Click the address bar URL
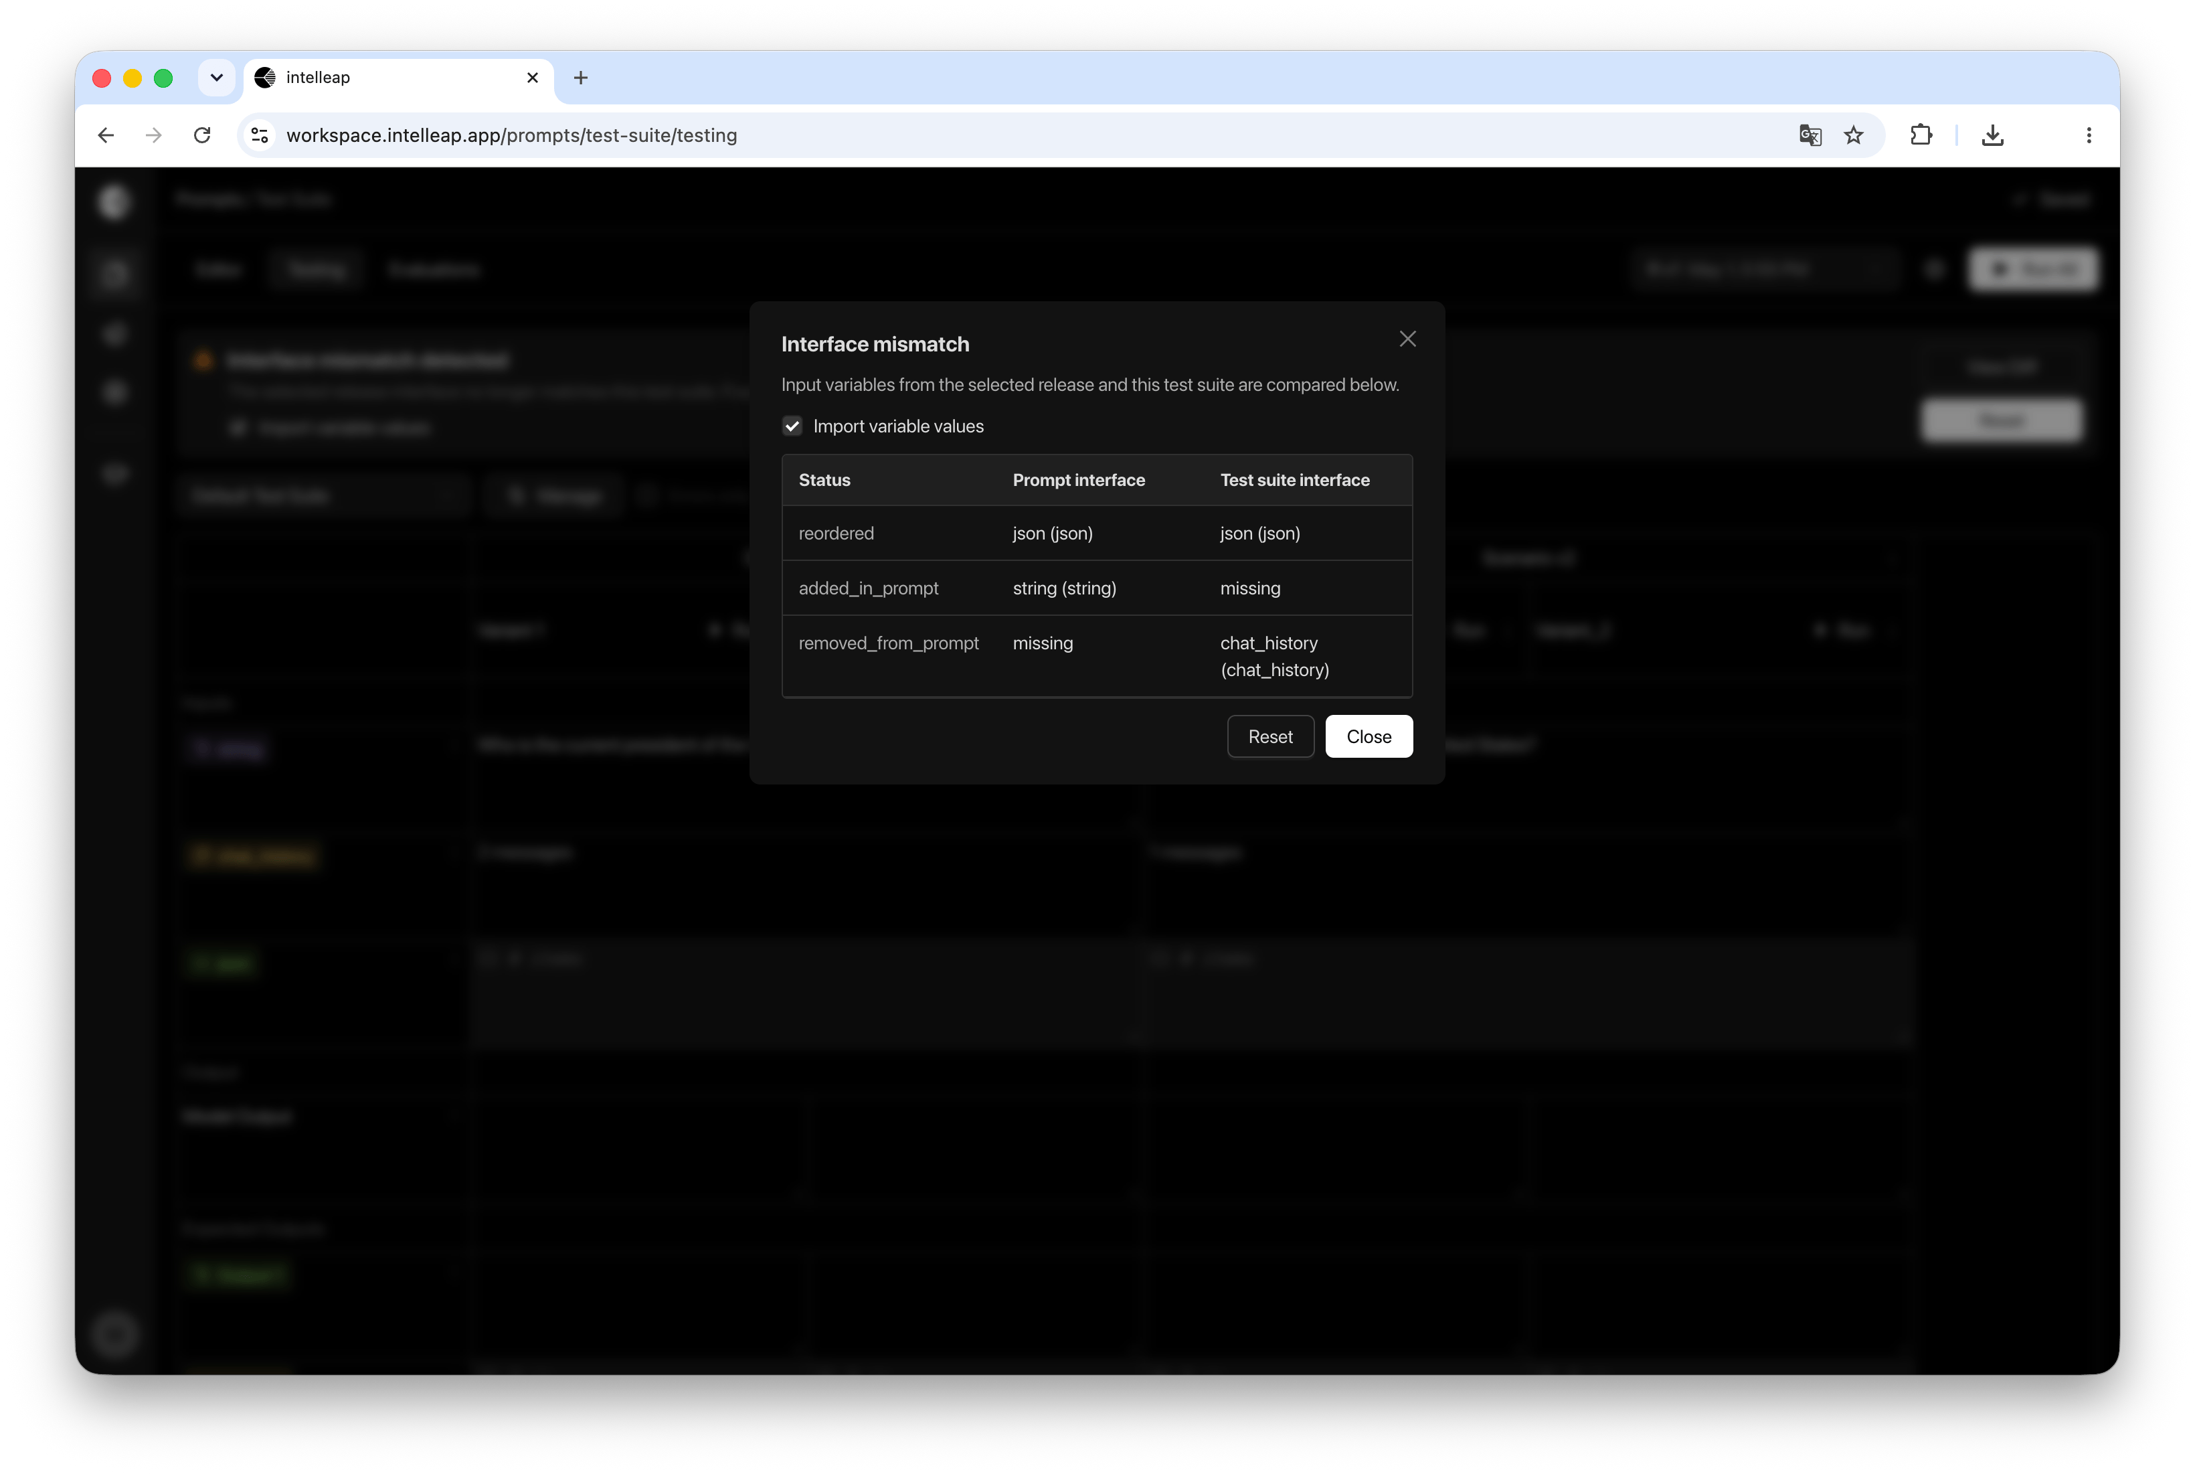Screen dimensions: 2195x1474 [511, 135]
